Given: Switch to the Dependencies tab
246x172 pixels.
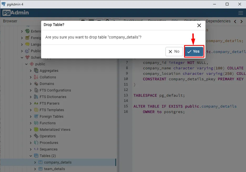Looking at the screenshot, I should pos(218,21).
